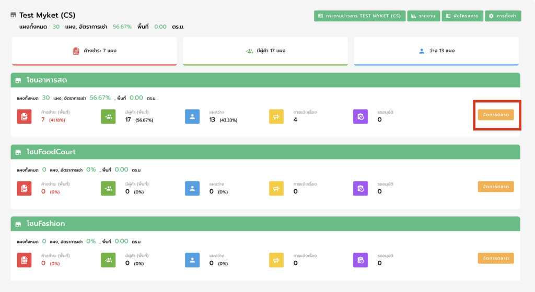Click จัดการตลาด button for โซนFashion
This screenshot has width=535, height=292.
[495, 258]
